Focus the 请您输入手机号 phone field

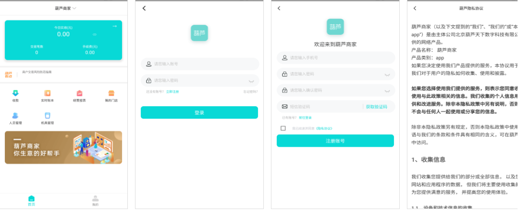click(336, 58)
